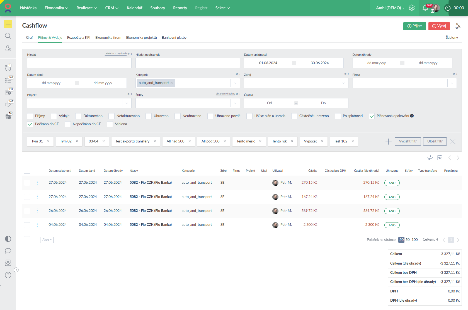Image resolution: width=468 pixels, height=310 pixels.
Task: Switch to the Bankovní platby tab
Action: click(x=174, y=38)
